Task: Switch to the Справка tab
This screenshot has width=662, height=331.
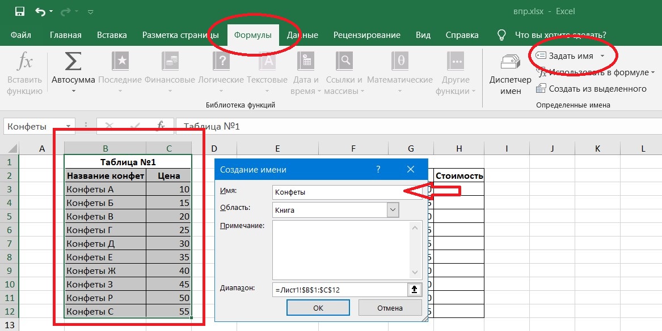Action: coord(462,35)
